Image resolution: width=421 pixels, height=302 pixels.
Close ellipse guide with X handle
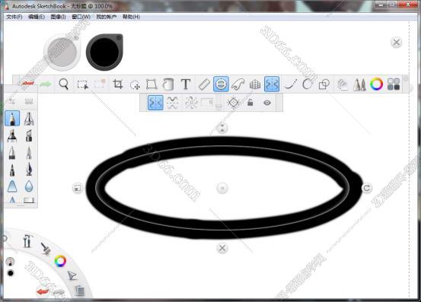tap(222, 248)
